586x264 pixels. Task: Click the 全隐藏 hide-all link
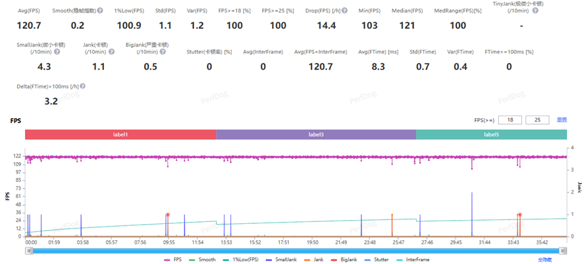[x=545, y=259]
